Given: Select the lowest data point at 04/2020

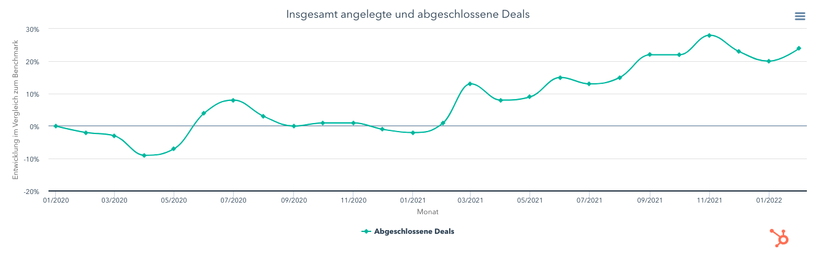Looking at the screenshot, I should pyautogui.click(x=144, y=155).
